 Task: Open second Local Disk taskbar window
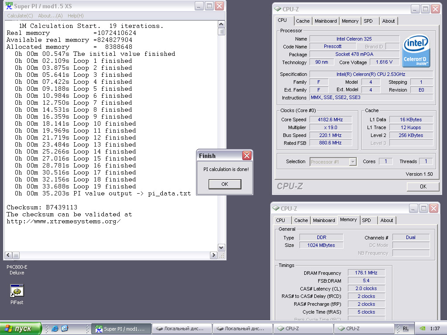point(243,329)
